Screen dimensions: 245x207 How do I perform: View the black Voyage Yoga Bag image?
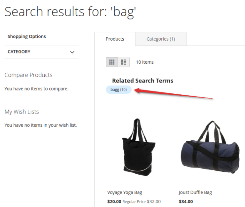tap(139, 147)
